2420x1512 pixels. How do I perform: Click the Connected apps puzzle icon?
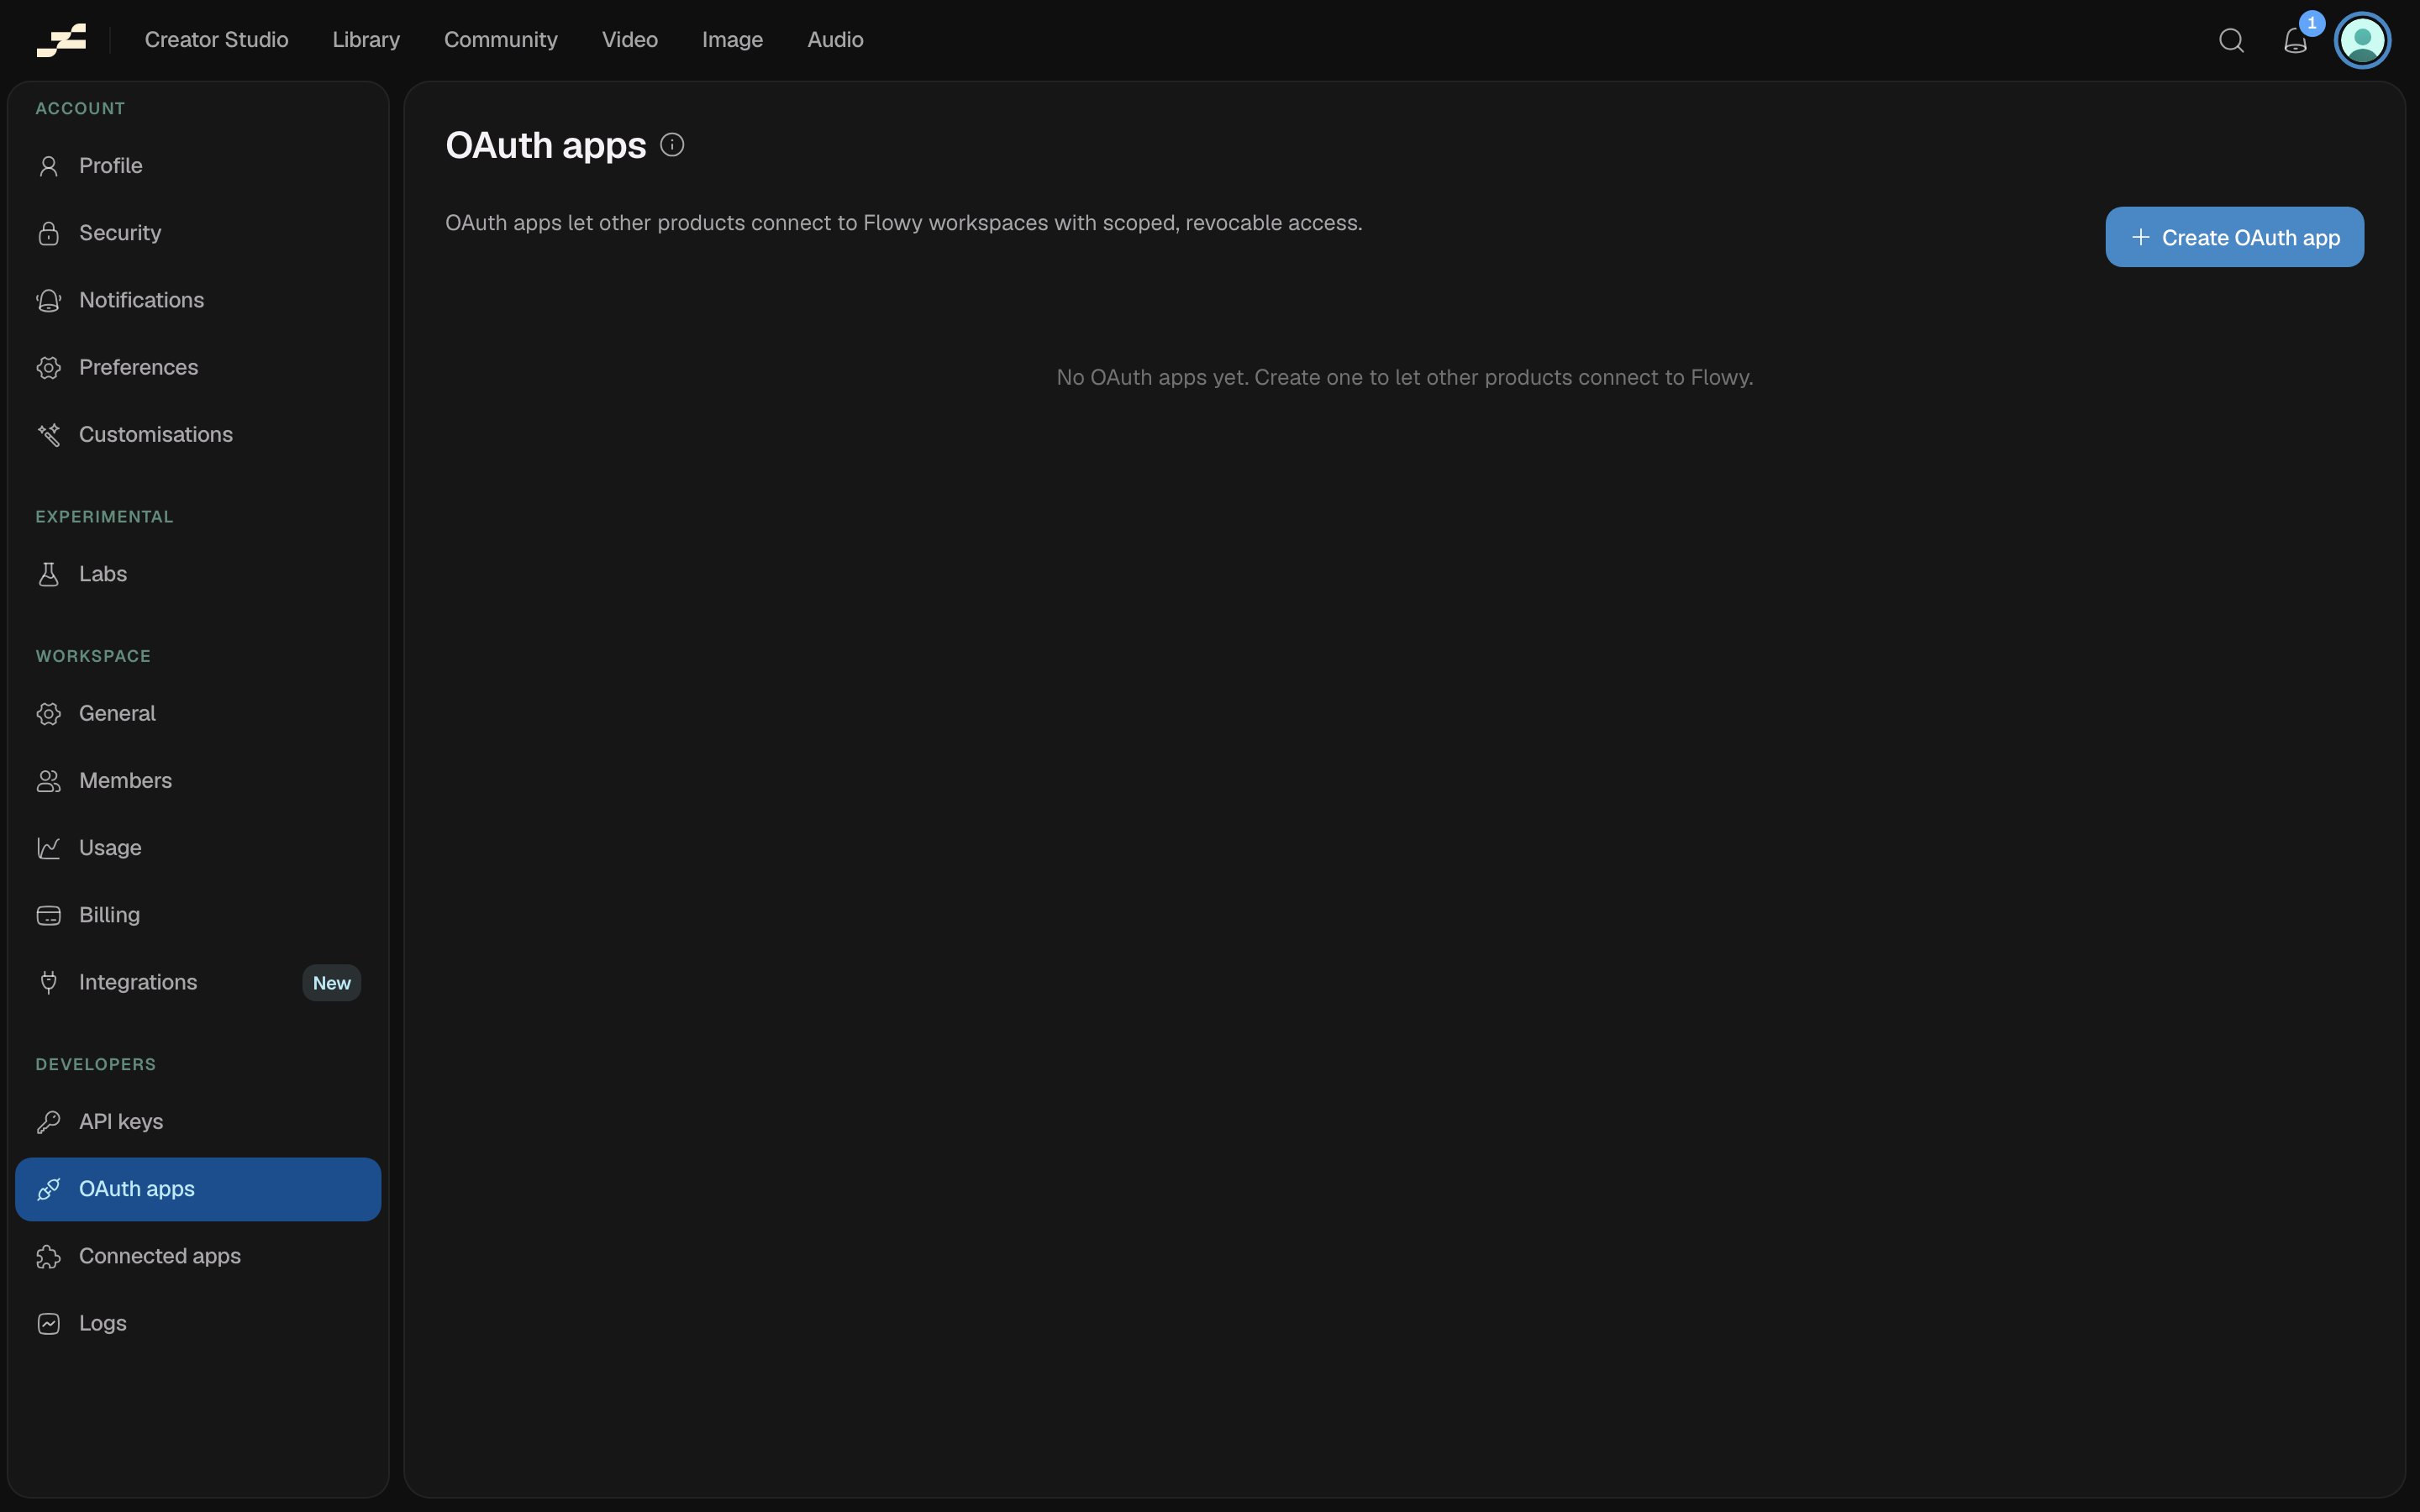(48, 1257)
